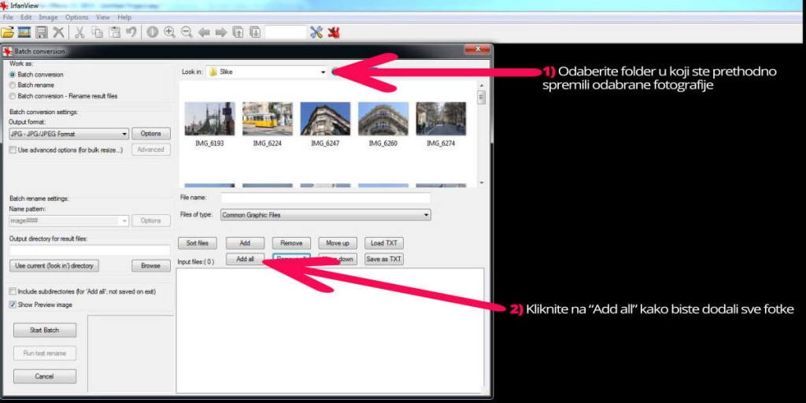Select the IMG_6224 tram thumbnail

pyautogui.click(x=268, y=119)
